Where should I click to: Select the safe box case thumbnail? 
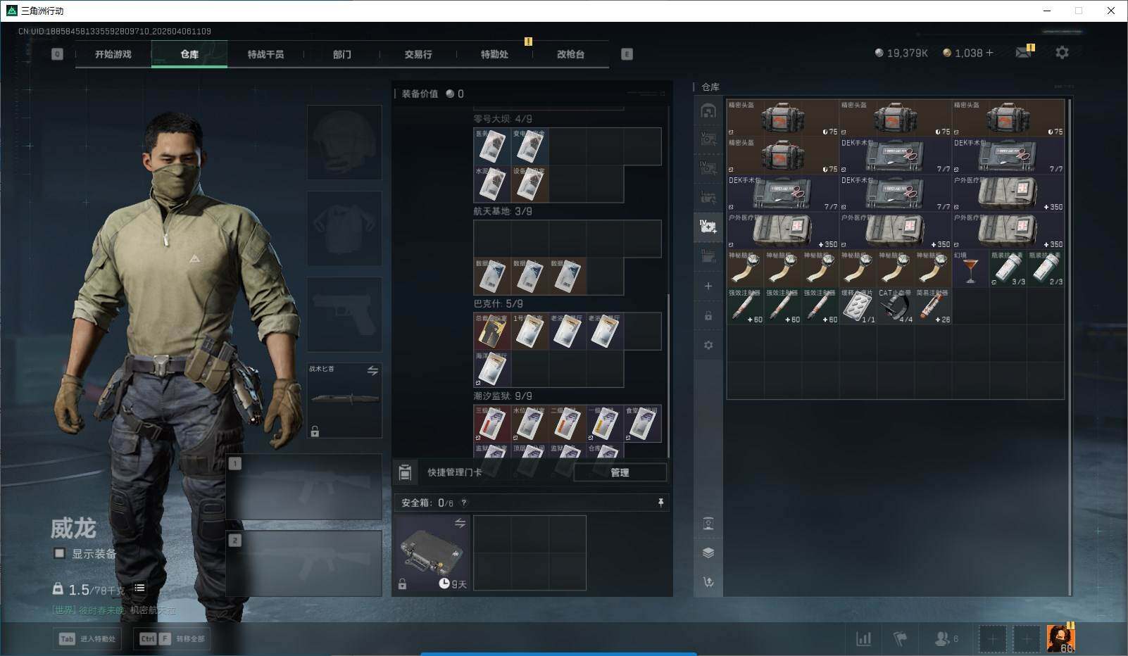432,553
